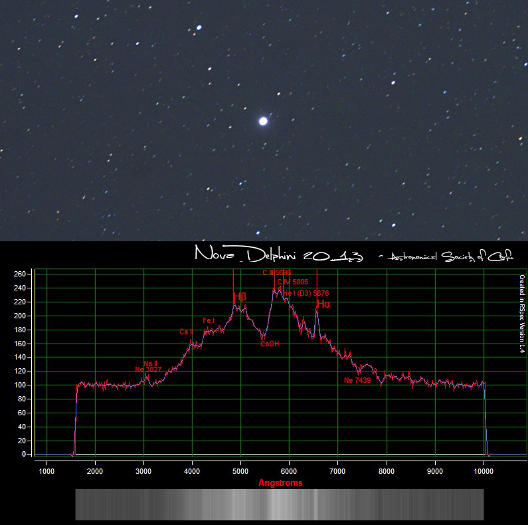This screenshot has width=528, height=525.
Task: Click the Fe I spectral label
Action: 209,321
